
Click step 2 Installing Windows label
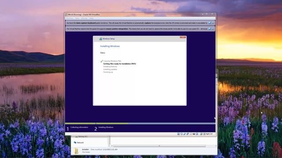tap(106, 127)
